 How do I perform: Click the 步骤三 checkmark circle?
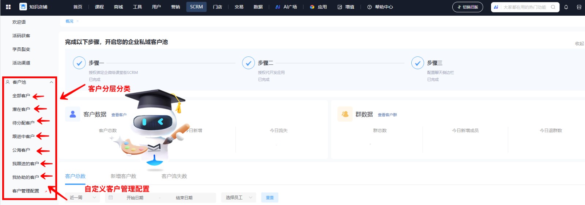point(418,63)
